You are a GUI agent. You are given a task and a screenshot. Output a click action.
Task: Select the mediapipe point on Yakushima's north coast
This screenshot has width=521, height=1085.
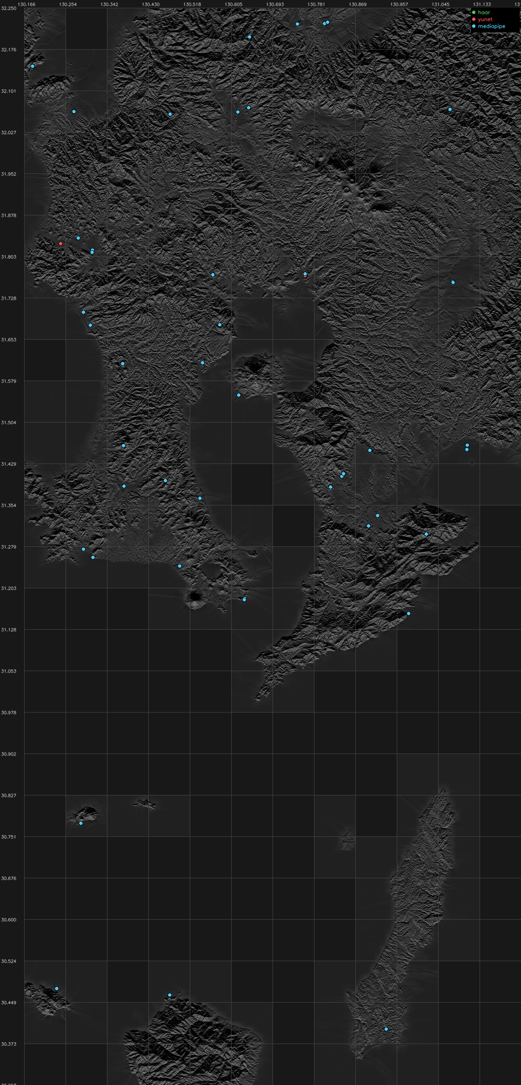[x=169, y=995]
